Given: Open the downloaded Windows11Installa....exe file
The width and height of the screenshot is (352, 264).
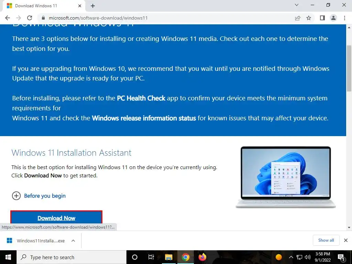Looking at the screenshot, I should [x=36, y=241].
